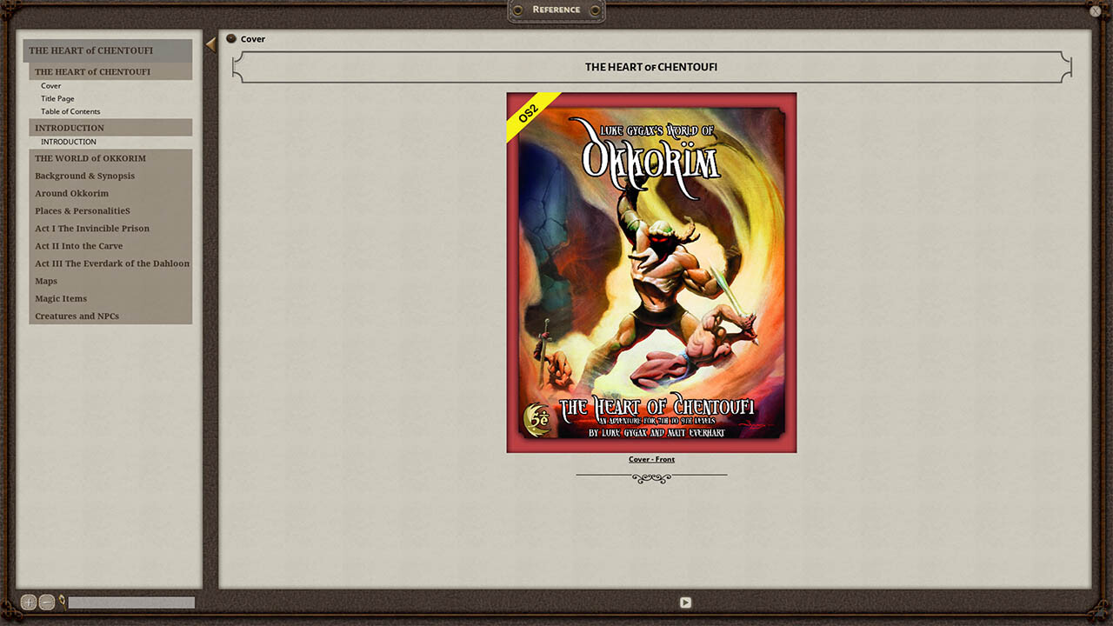Click the "Cover" page title text

tap(253, 39)
